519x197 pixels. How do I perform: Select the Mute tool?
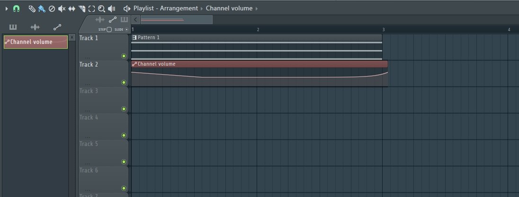pos(62,9)
